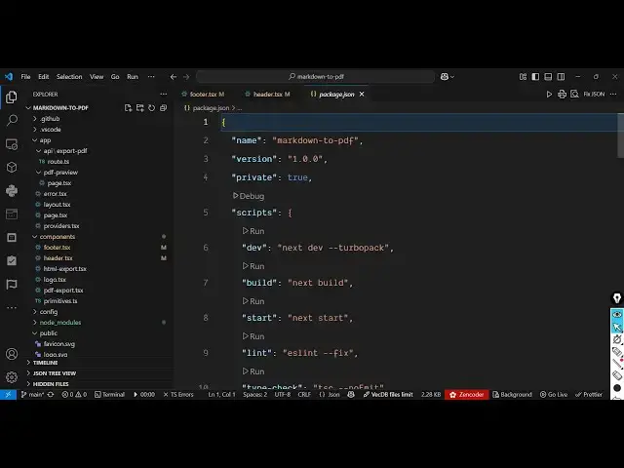Go forward with the right arrow
Image resolution: width=624 pixels, height=468 pixels.
click(186, 77)
